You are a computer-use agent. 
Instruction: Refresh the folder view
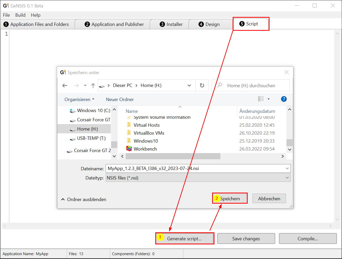(202, 85)
